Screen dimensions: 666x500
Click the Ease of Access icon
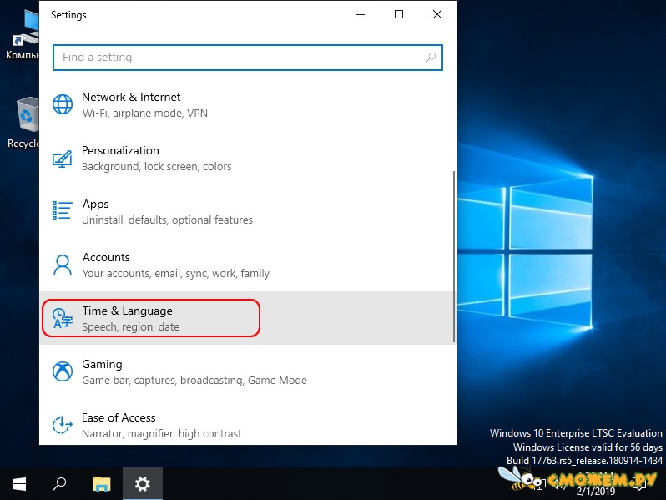[x=62, y=425]
